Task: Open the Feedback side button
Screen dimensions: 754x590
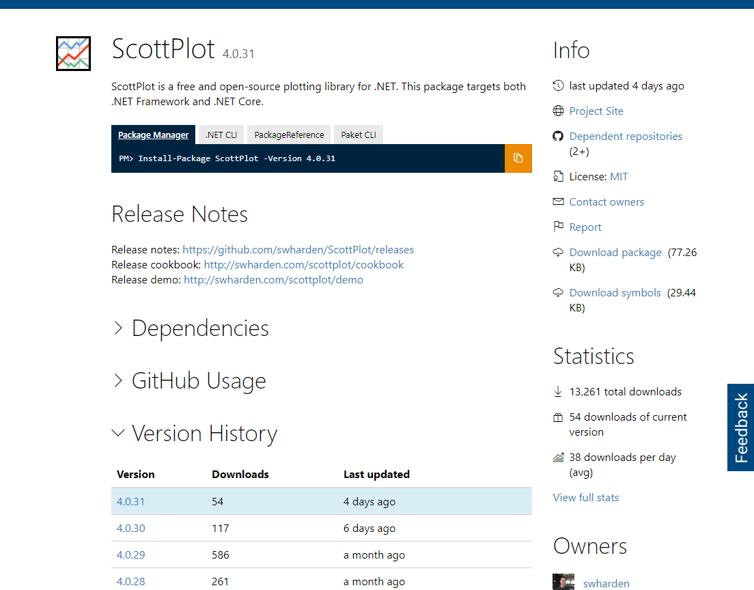Action: point(740,427)
